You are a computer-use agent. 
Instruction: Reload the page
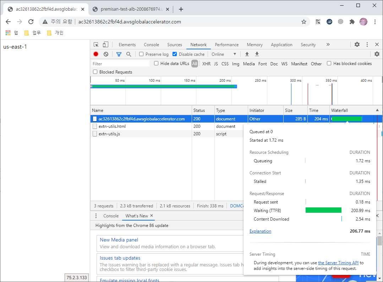tap(31, 22)
